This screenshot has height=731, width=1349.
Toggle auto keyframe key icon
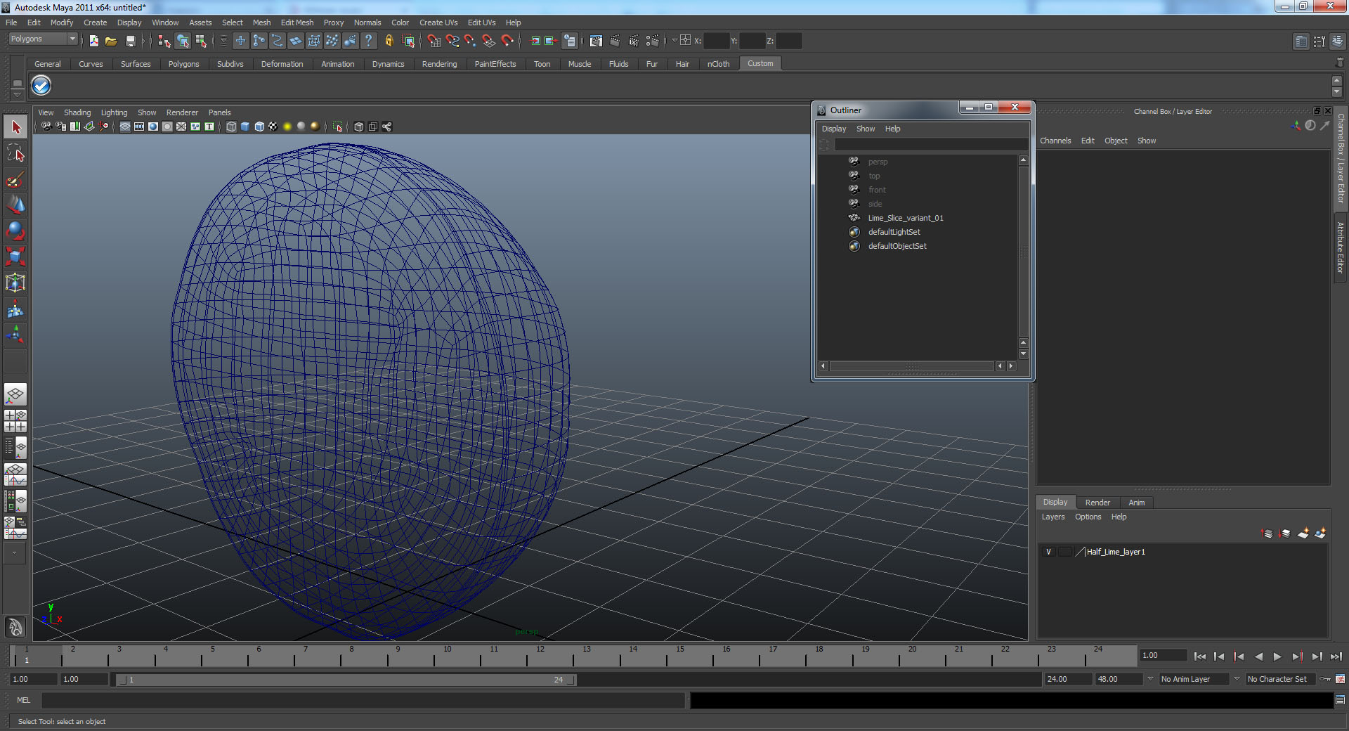1324,679
